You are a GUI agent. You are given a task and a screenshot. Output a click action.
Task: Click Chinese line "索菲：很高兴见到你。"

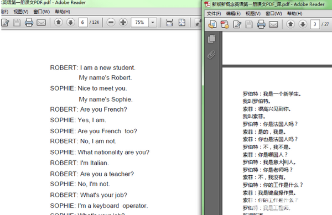[x=267, y=109]
